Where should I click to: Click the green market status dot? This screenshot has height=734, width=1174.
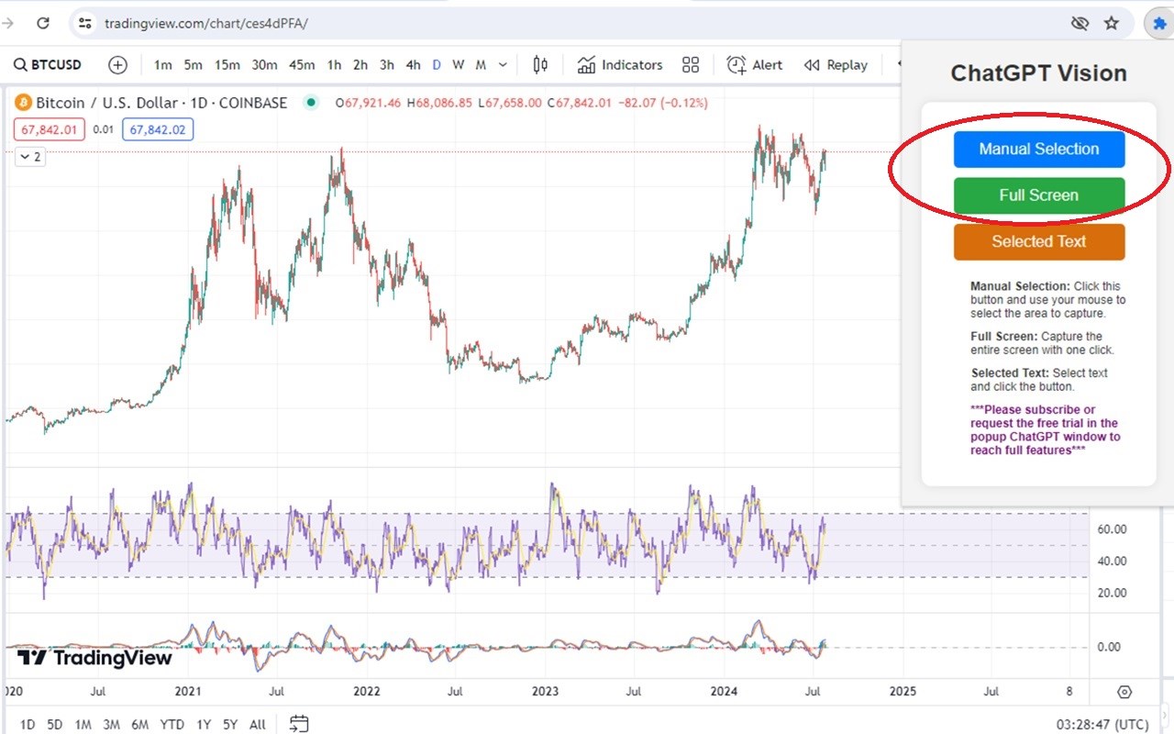[x=312, y=103]
